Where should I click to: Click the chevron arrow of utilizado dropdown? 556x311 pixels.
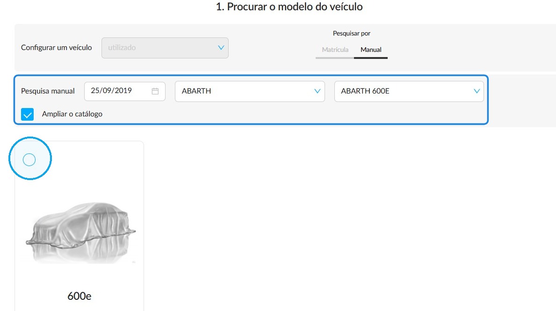(x=221, y=48)
